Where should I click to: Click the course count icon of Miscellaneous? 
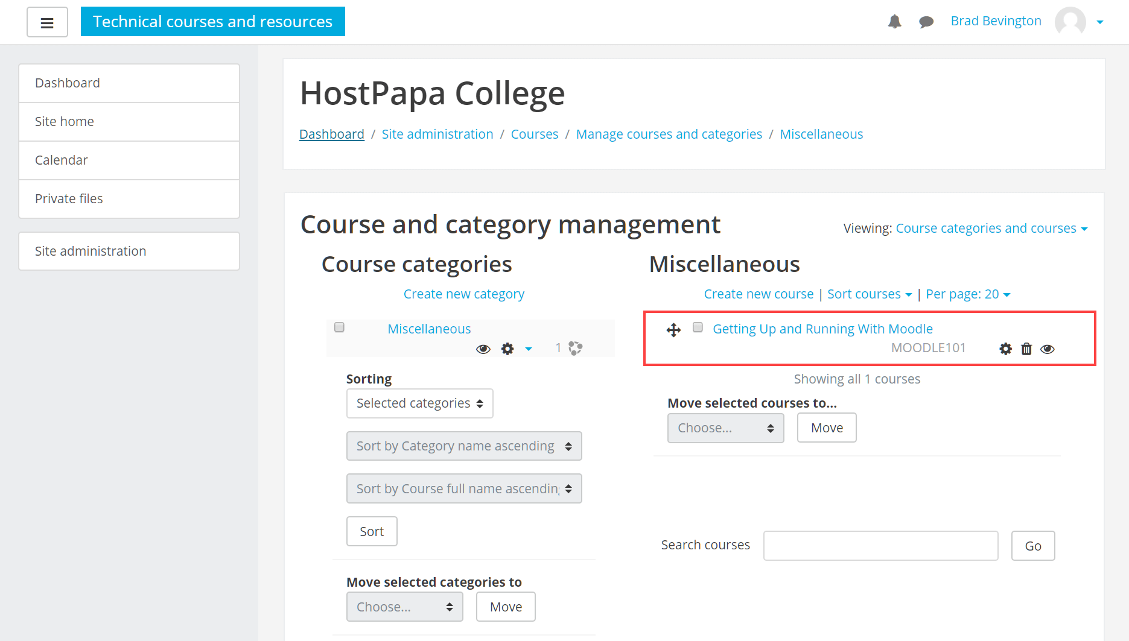[x=575, y=348]
